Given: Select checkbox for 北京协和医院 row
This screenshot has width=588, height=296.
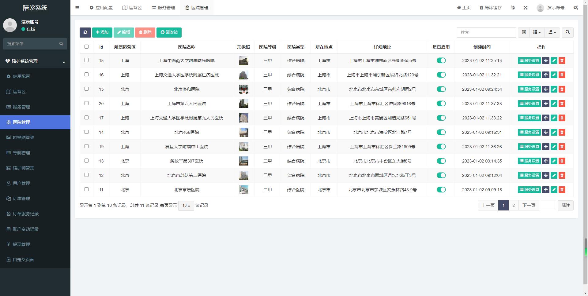Looking at the screenshot, I should (x=86, y=89).
